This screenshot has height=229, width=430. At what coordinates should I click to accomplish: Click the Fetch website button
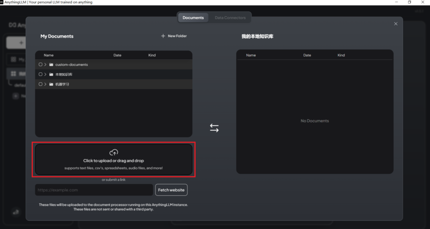click(x=171, y=190)
